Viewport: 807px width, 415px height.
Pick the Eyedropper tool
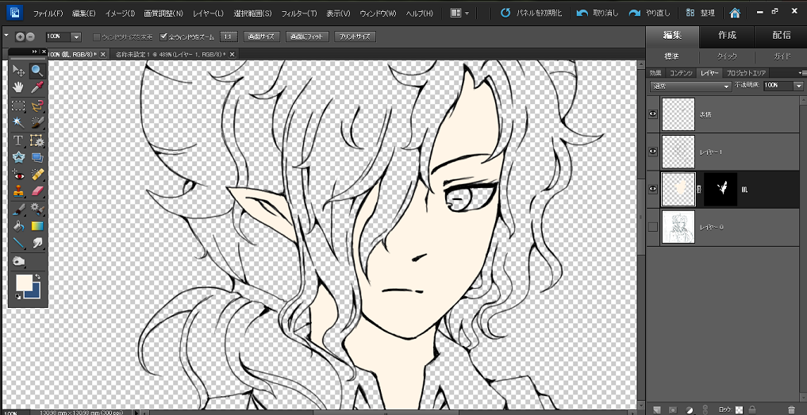[x=37, y=88]
